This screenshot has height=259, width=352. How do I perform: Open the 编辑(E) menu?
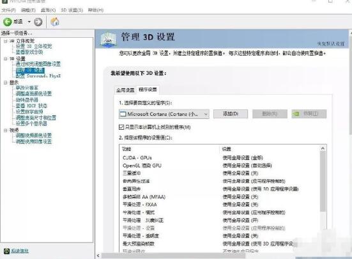pyautogui.click(x=28, y=10)
